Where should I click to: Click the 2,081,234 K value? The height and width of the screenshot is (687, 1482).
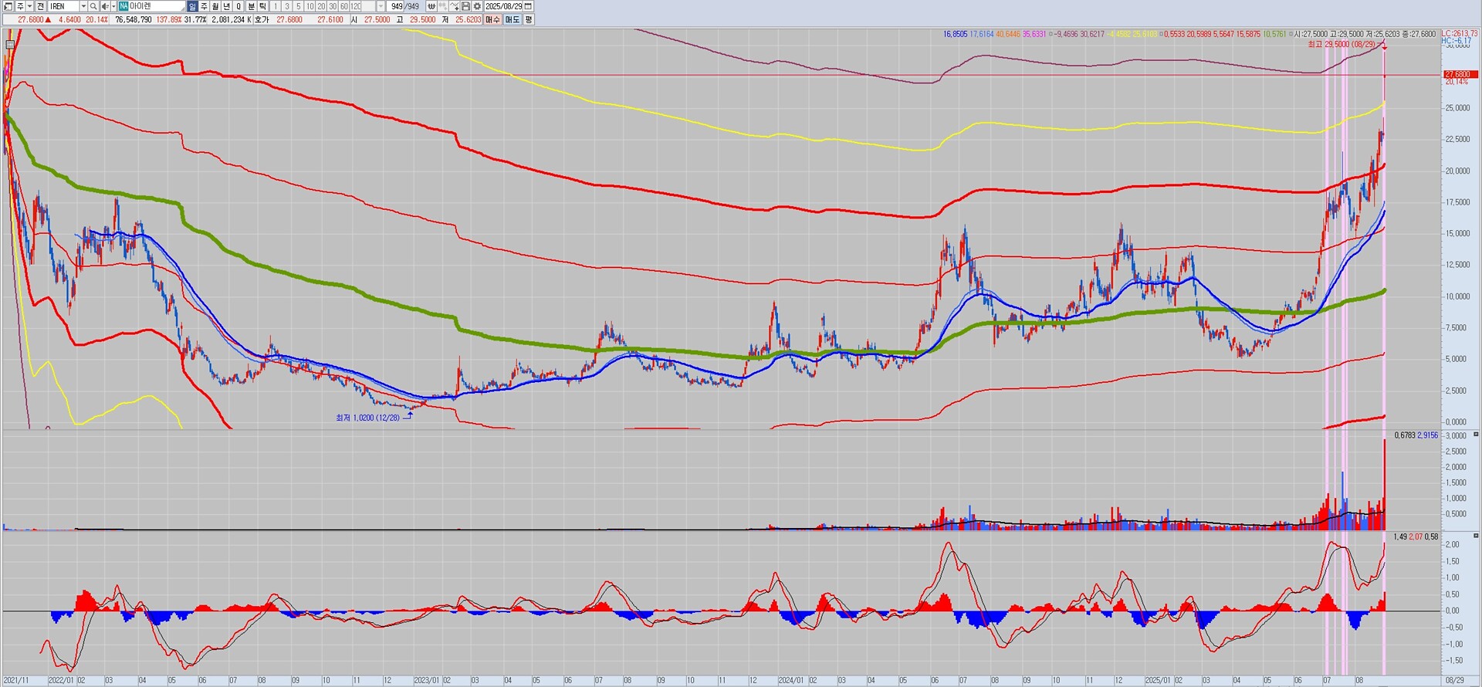232,19
